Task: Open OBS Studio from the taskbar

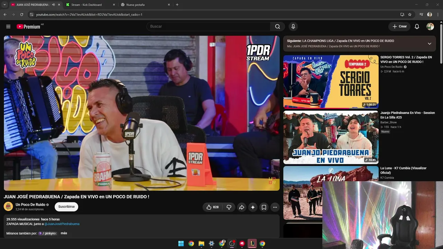Action: 232,243
